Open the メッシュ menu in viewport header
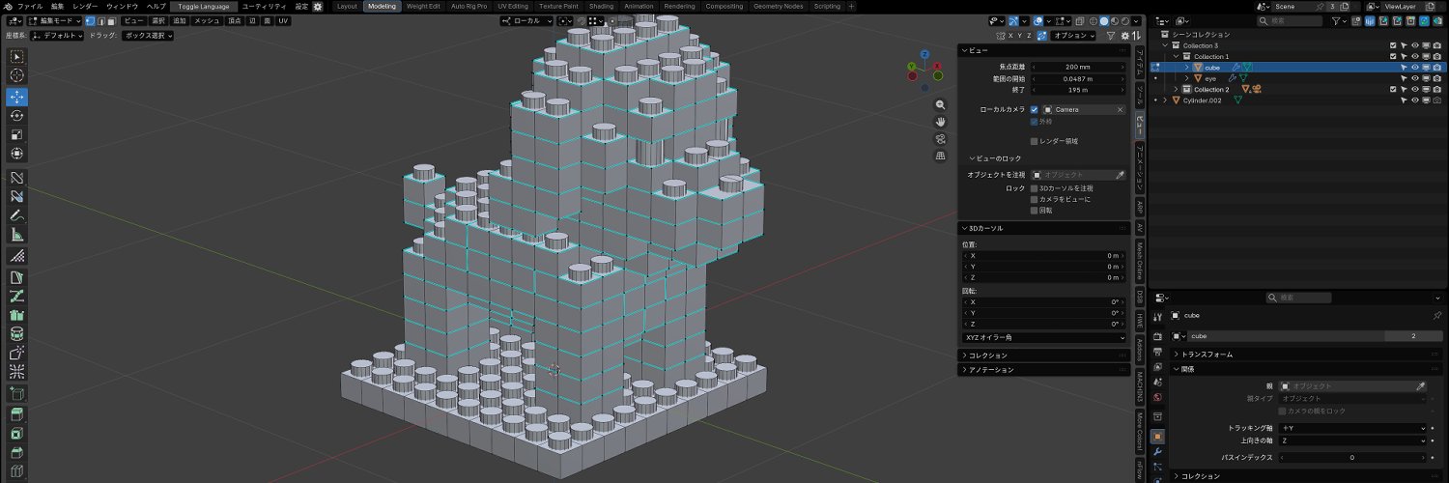This screenshot has width=1449, height=483. 206,20
